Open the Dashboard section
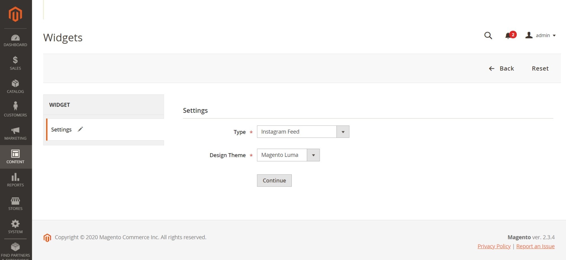This screenshot has width=566, height=260. tap(15, 40)
